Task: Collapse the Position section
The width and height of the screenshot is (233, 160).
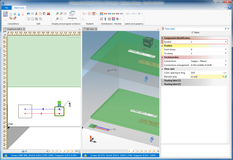Action: [x=162, y=46]
